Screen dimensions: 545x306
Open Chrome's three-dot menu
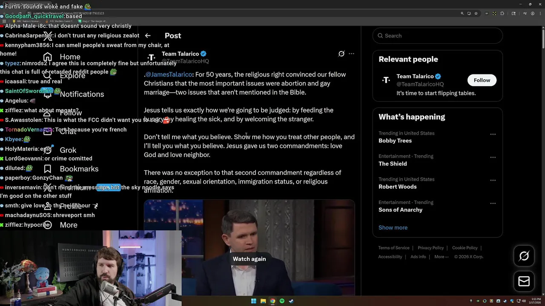[539, 14]
